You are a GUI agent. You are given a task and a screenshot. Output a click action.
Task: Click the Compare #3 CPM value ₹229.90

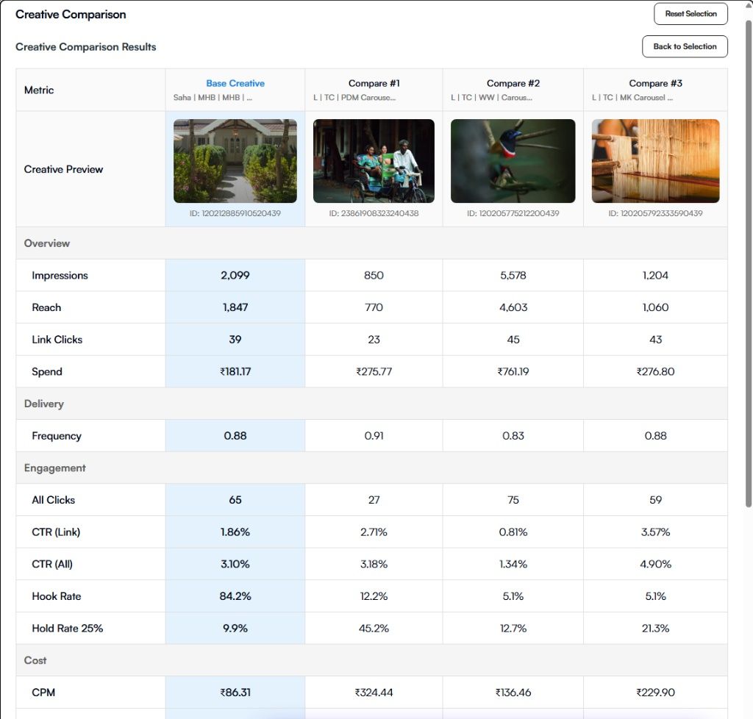tap(655, 693)
